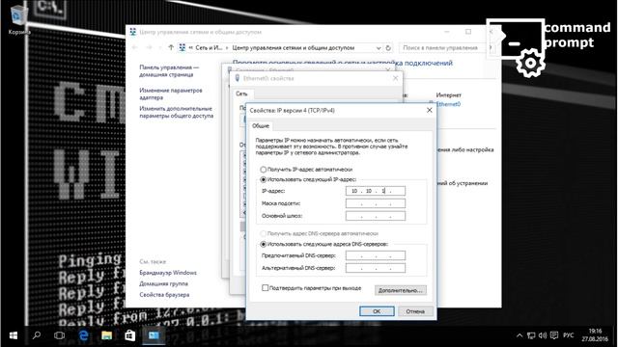
Task: Open 'Брандмауэр Windows' link
Action: point(168,272)
